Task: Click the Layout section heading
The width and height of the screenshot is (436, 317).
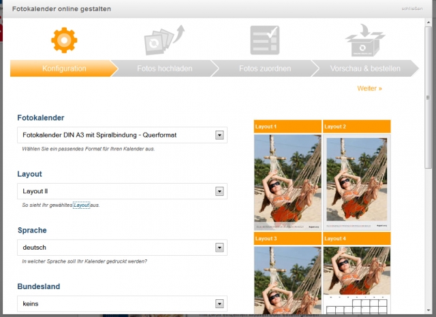Action: point(29,174)
